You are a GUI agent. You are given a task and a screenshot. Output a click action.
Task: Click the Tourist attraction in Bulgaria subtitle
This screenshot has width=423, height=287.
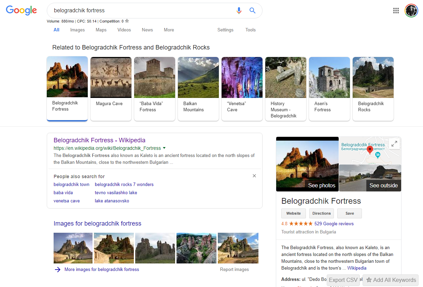[x=309, y=232]
